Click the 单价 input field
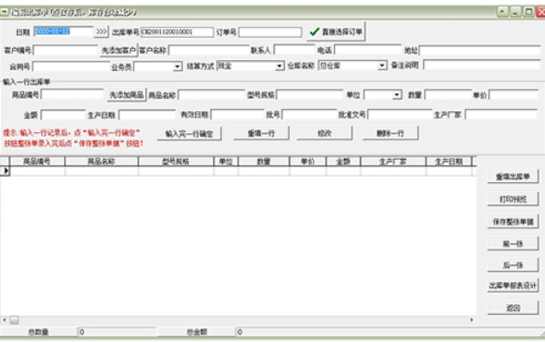The image size is (545, 342). click(x=514, y=94)
